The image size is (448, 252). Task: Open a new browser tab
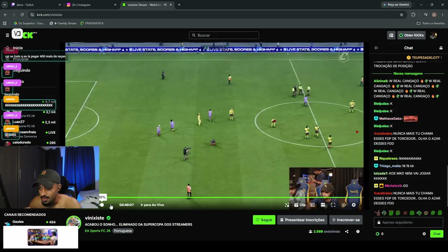(x=179, y=5)
